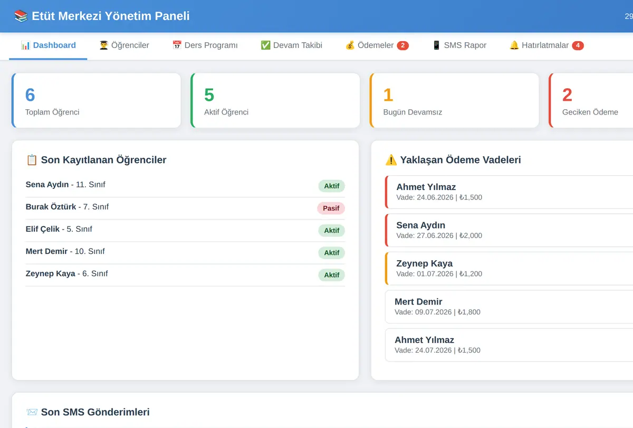This screenshot has height=428, width=633.
Task: Click the Son Kayıtlanan Öğrenciler heading text
Action: point(103,160)
